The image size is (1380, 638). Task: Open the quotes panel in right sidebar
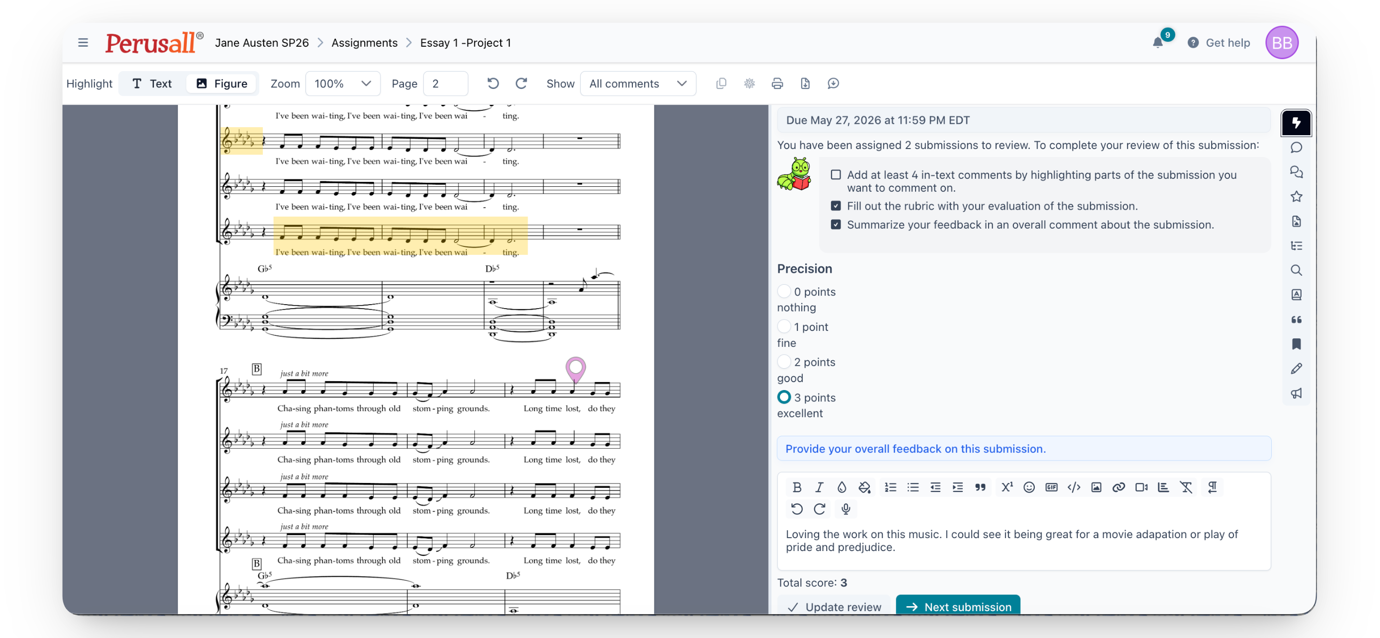pos(1296,320)
